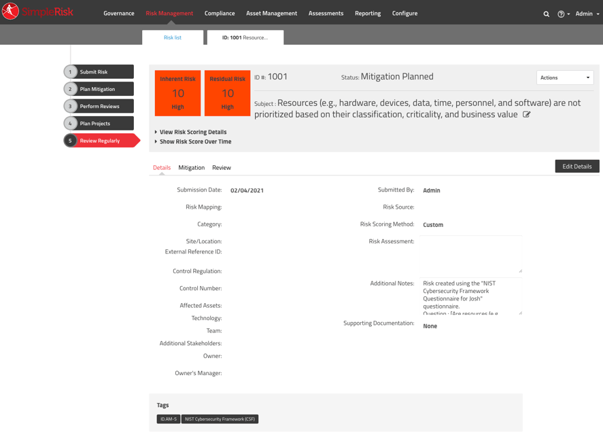
Task: Click the Edit Details button
Action: coord(576,166)
